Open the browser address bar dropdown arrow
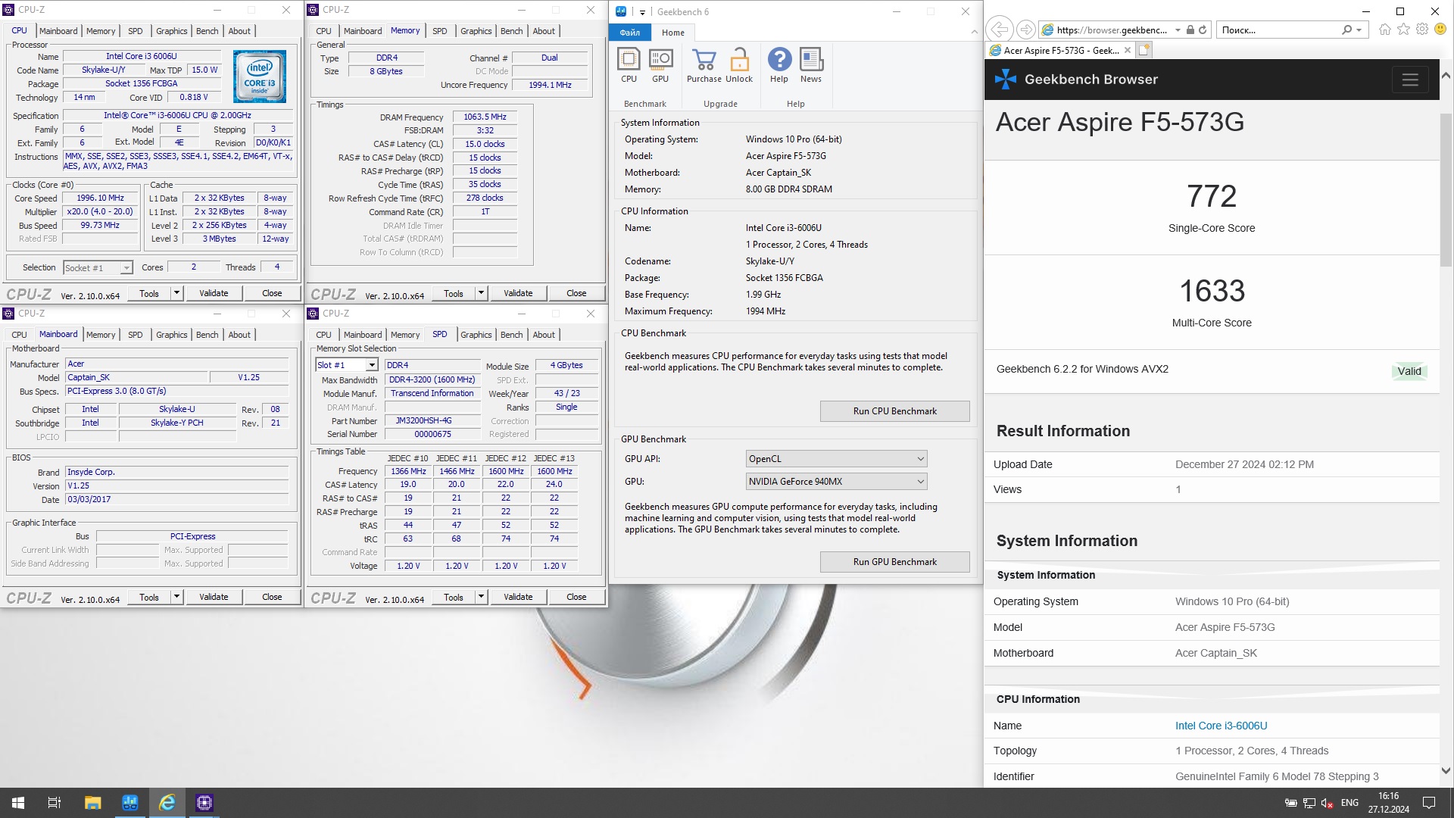 (1178, 30)
